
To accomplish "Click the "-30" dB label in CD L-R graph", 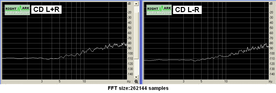I will pyautogui.click(x=272, y=17).
